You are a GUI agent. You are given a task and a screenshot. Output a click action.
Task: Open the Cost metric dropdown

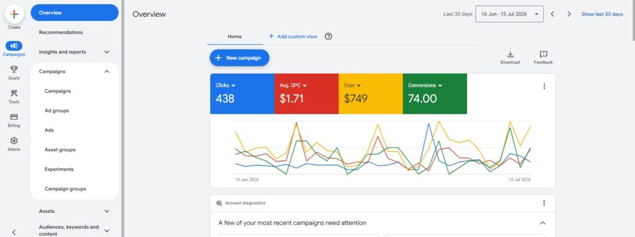click(352, 86)
